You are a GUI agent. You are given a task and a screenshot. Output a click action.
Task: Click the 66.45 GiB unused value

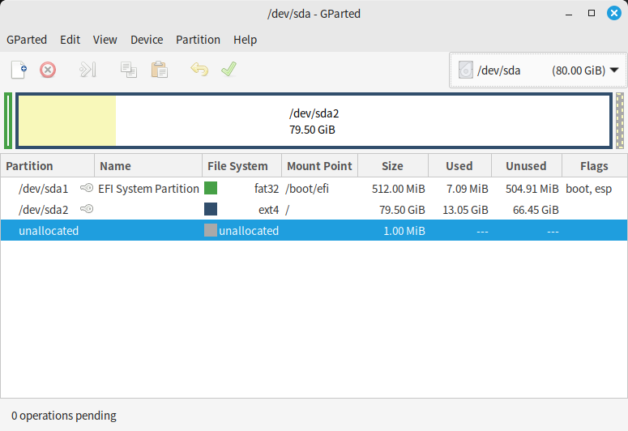[536, 210]
